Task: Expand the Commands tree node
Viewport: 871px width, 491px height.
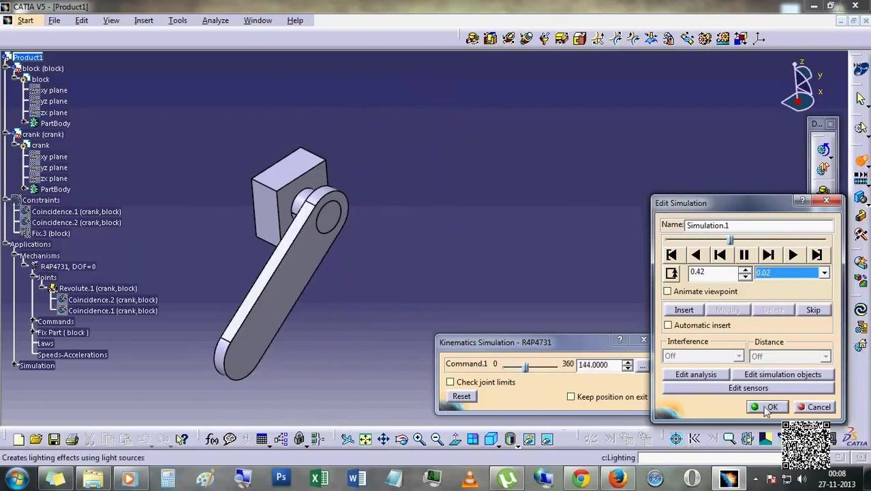Action: point(33,321)
